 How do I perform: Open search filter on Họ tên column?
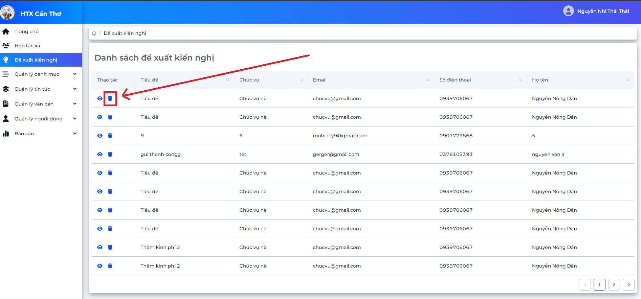pyautogui.click(x=628, y=80)
